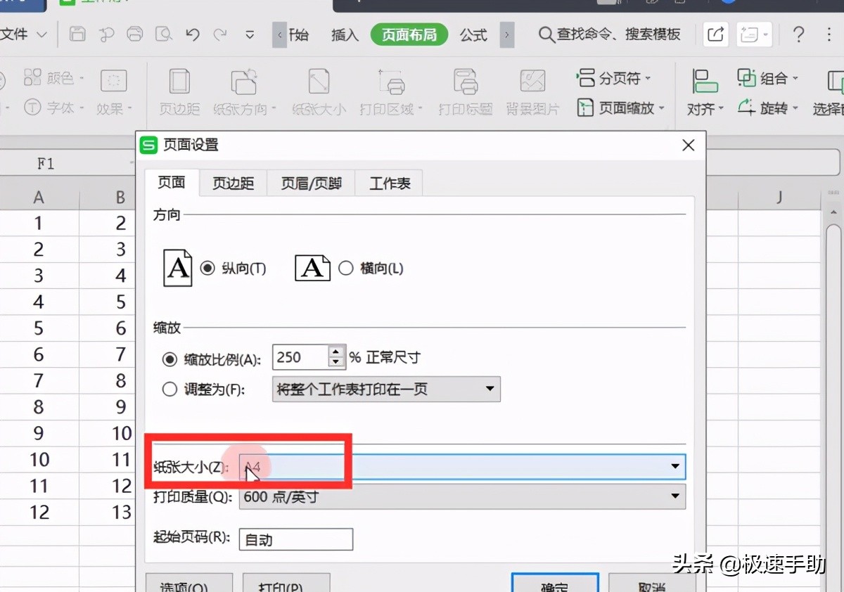
Task: Choose 纵向 portrait orientation radio
Action: [x=207, y=268]
